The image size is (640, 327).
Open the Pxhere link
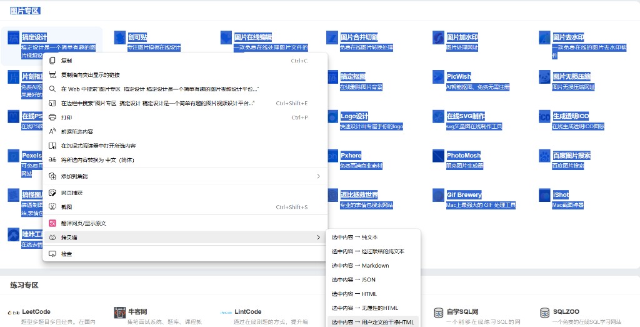point(351,155)
